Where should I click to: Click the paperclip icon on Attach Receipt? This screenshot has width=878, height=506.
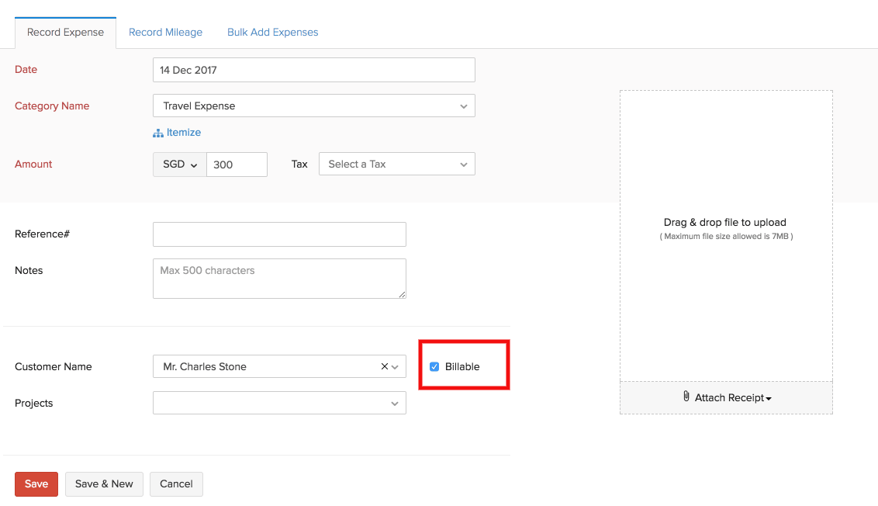tap(686, 396)
